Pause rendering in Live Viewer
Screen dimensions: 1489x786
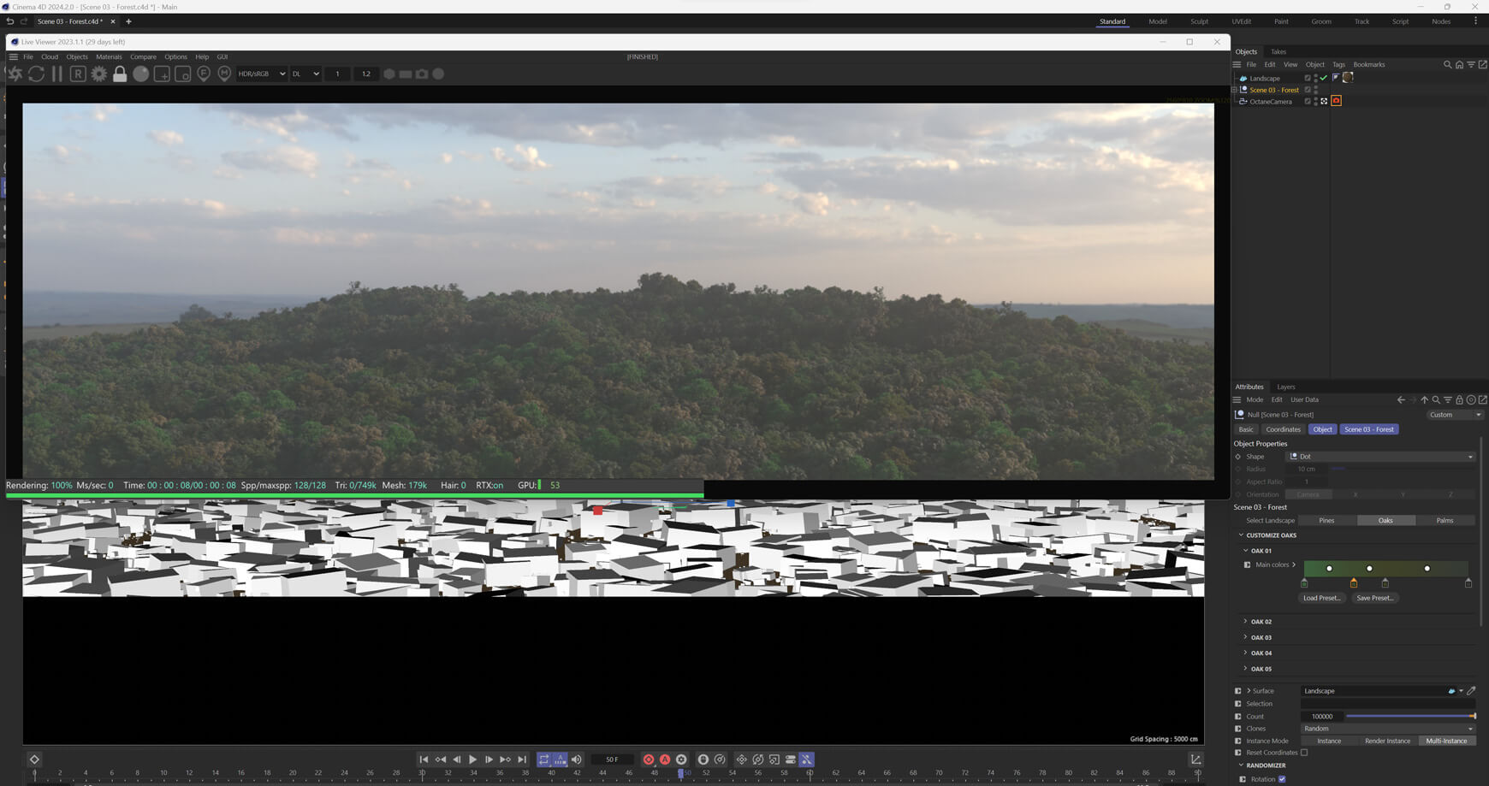57,74
